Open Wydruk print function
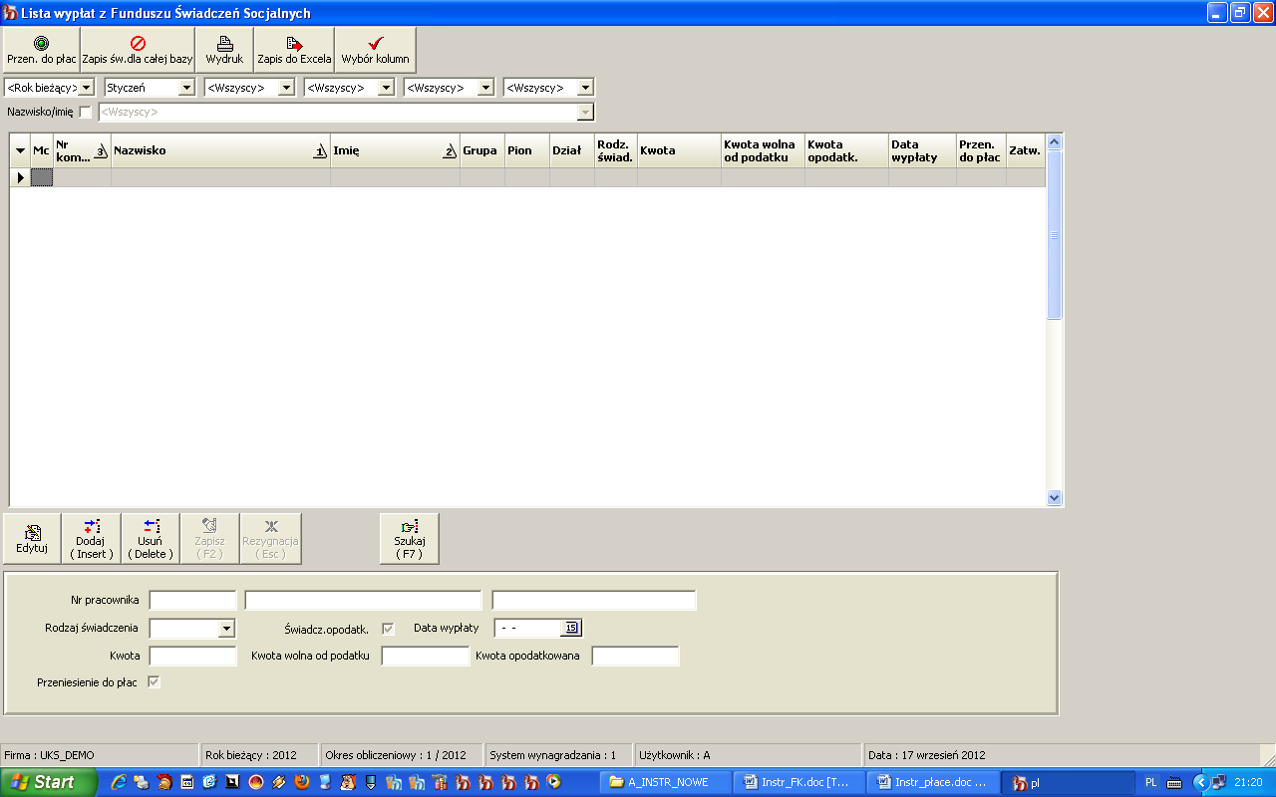 click(224, 50)
